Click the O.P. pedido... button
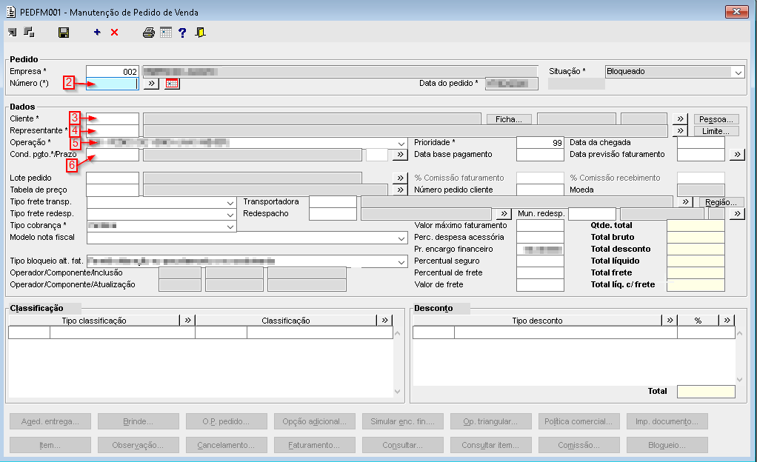The image size is (757, 462). (227, 421)
